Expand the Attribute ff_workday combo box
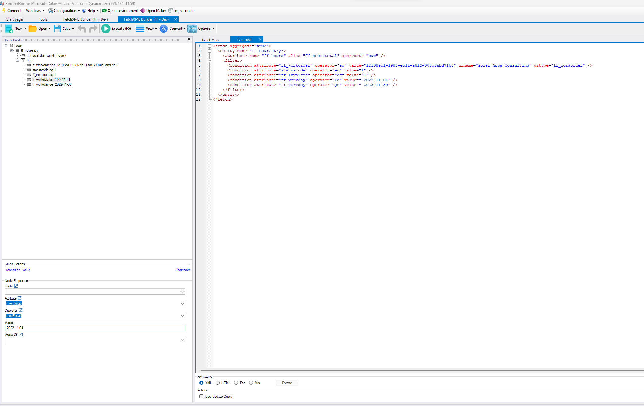 (x=182, y=304)
